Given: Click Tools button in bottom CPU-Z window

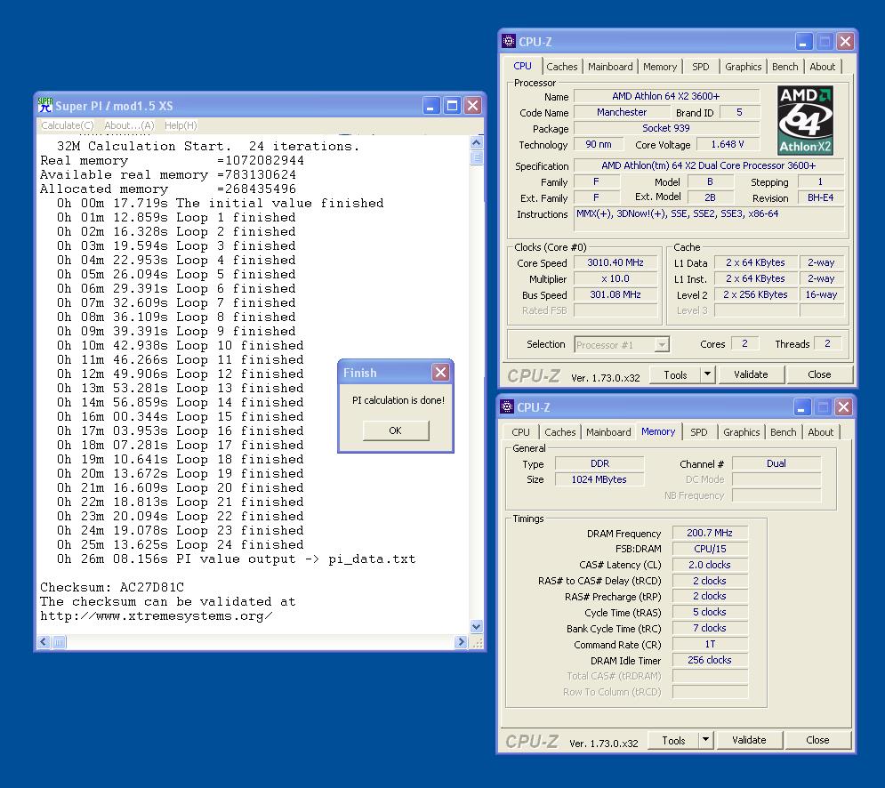Looking at the screenshot, I should point(672,741).
